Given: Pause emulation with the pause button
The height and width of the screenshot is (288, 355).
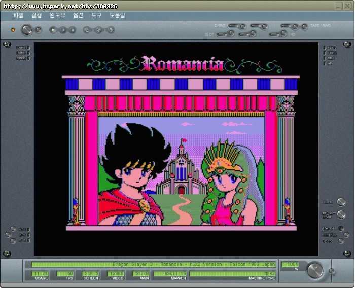Looking at the screenshot, I should click(x=63, y=30).
